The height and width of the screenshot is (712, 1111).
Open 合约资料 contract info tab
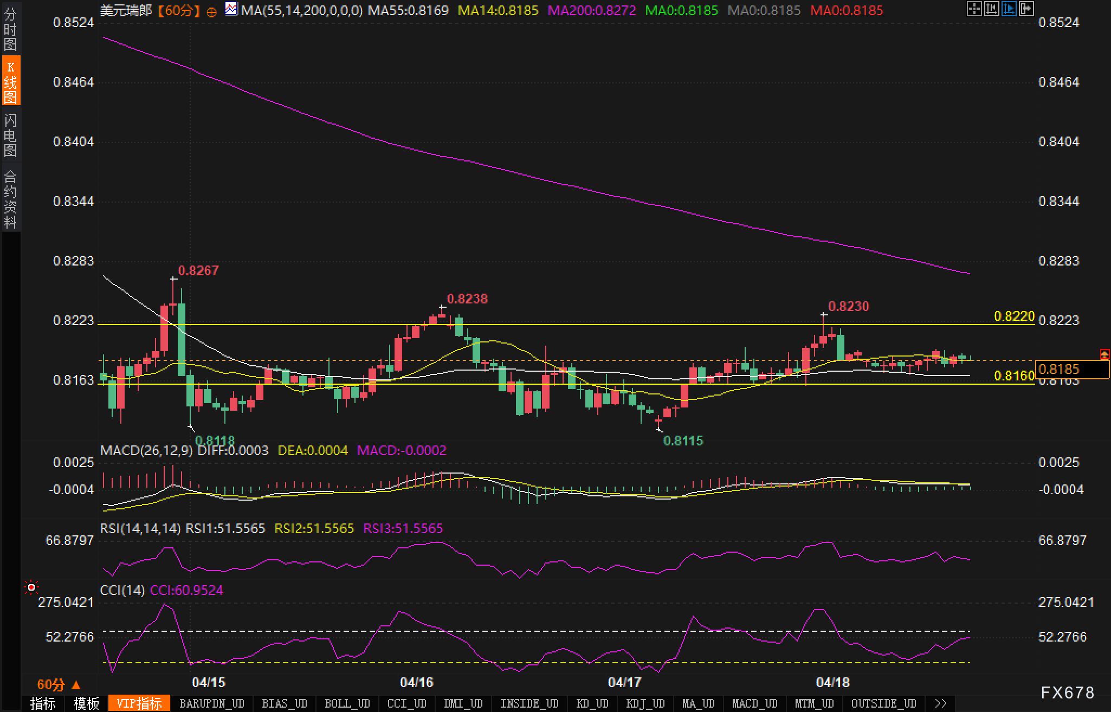10,199
